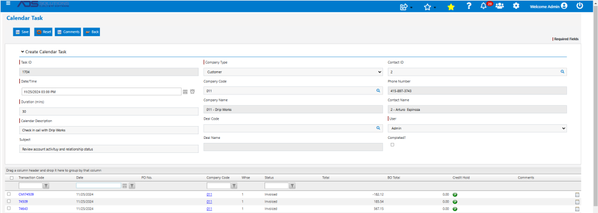Click green credit hold icon for CMI74509

point(455,195)
